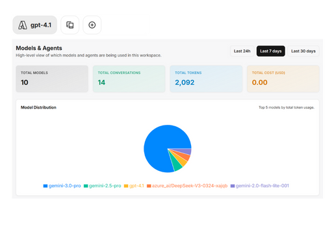Screen dimensions: 334x236
Task: Click the 10 total models value
Action: click(25, 83)
